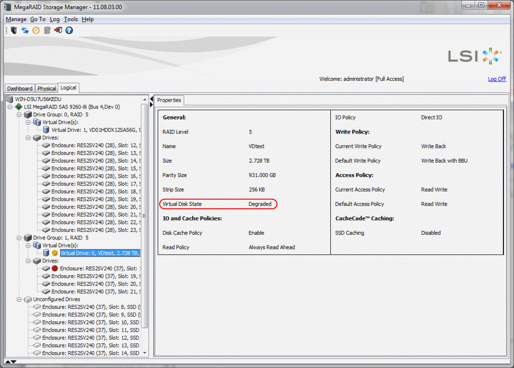The image size is (514, 368).
Task: Select the unconfigured SSD in enclosure 37 slot 10
Action: point(91,322)
